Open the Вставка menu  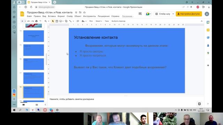52,16
